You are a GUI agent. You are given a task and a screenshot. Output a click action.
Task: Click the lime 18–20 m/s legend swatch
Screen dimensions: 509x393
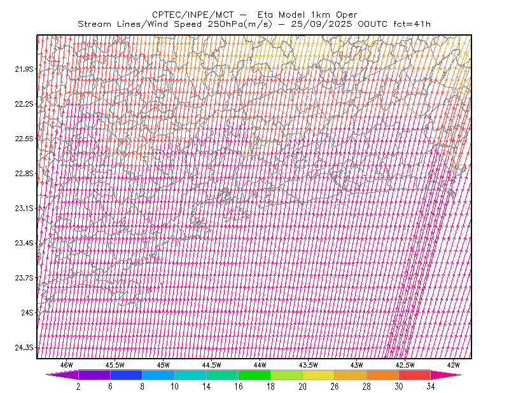click(287, 375)
